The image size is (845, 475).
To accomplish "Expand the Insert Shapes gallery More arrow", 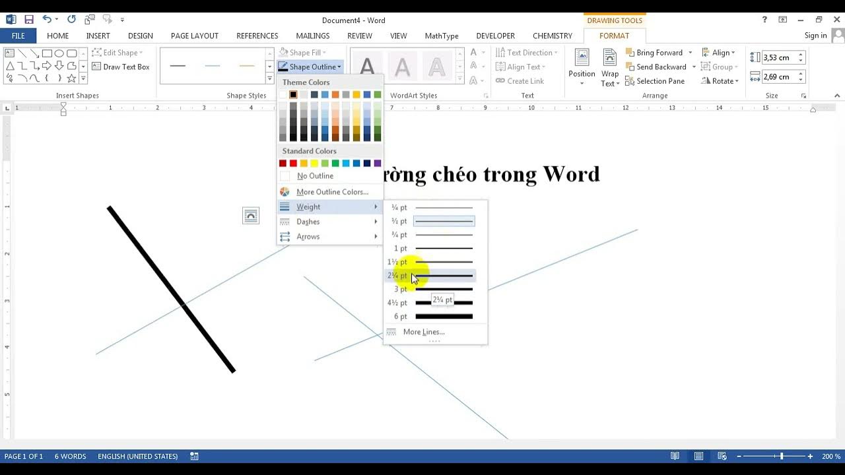I will point(83,79).
